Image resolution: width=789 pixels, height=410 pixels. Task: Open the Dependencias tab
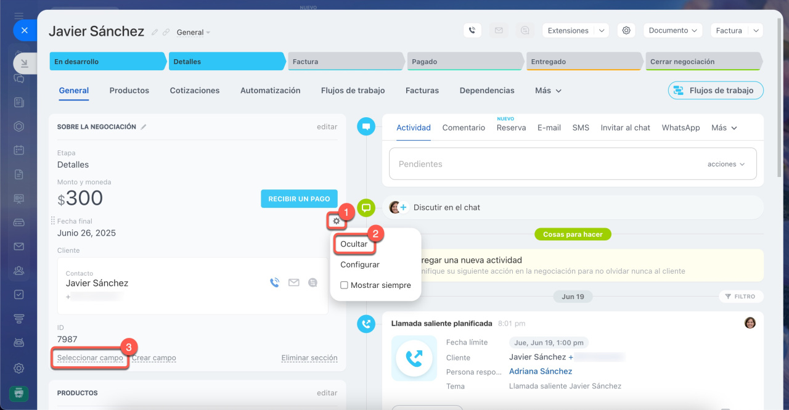487,91
